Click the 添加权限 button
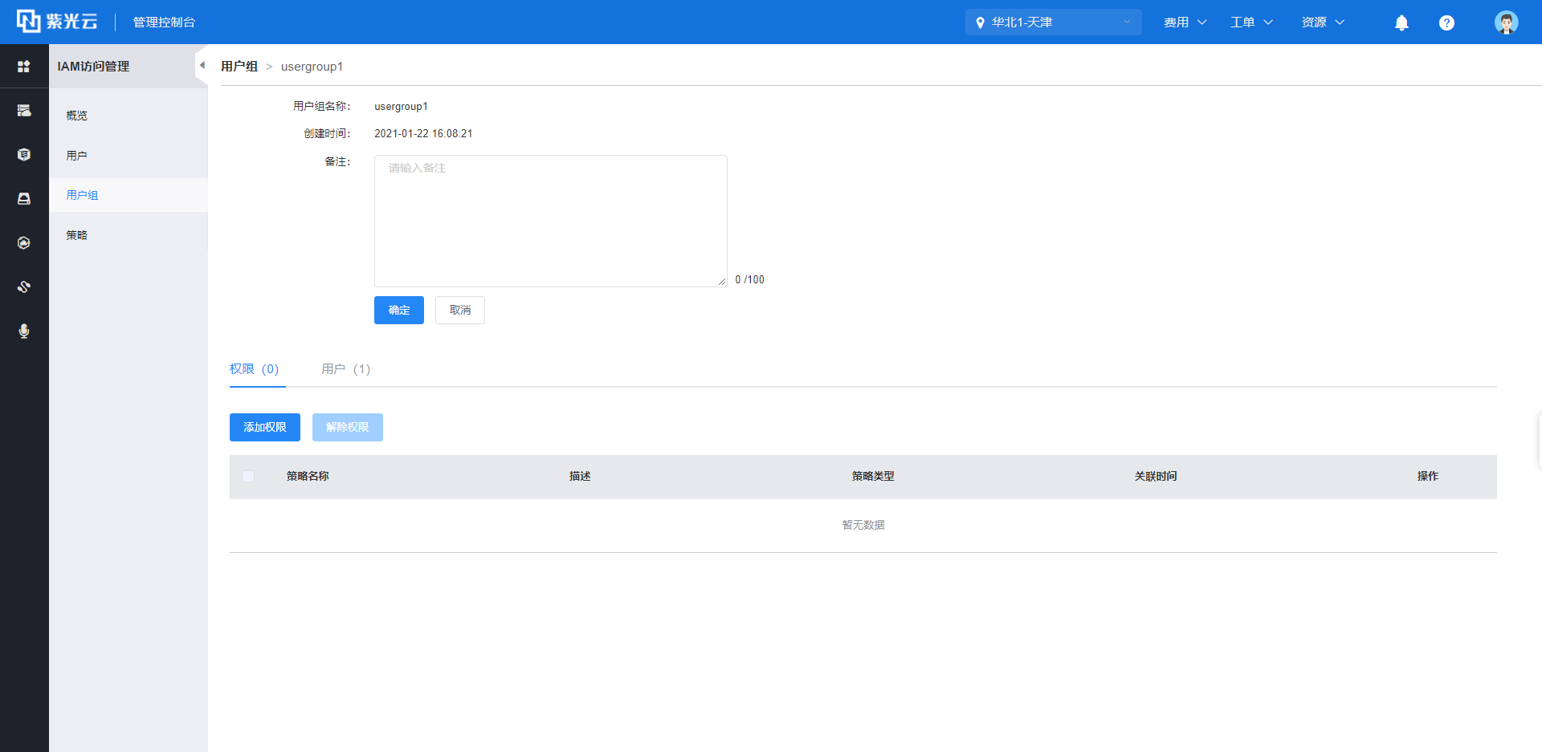Viewport: 1542px width, 752px height. click(264, 427)
